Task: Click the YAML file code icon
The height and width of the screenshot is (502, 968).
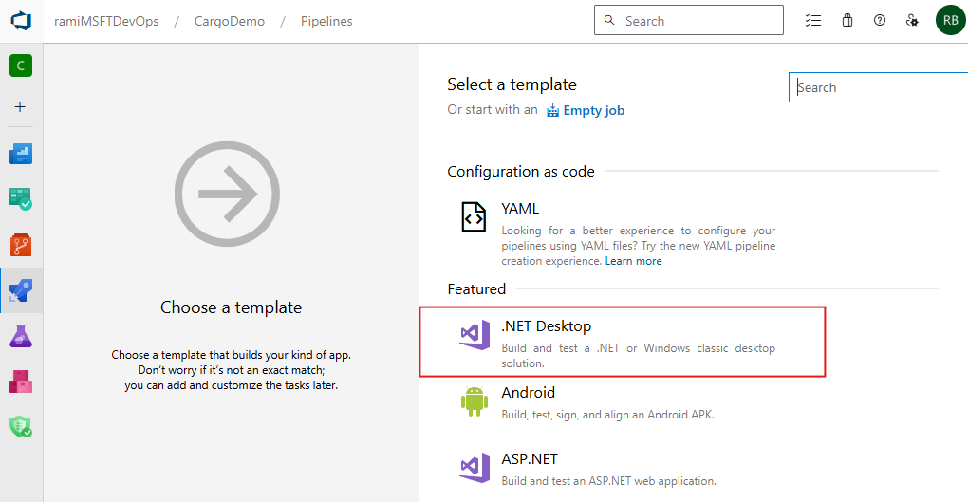Action: [x=474, y=217]
